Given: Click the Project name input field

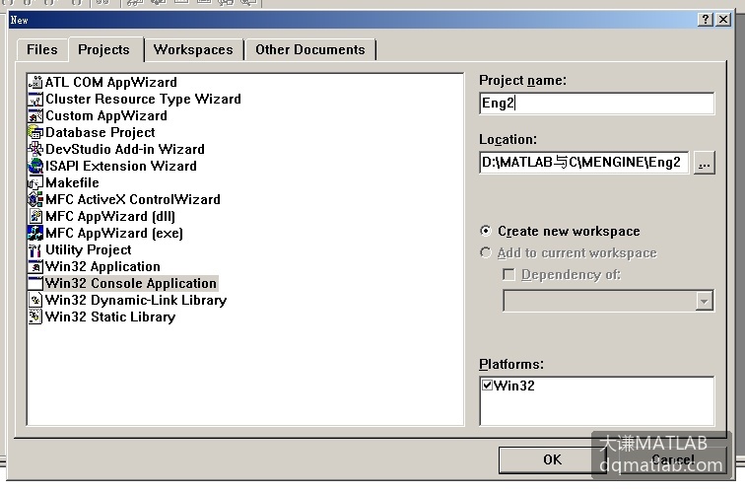Looking at the screenshot, I should coord(597,104).
